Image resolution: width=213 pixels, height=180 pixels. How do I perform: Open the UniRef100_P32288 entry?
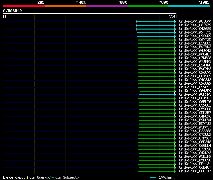(x=195, y=131)
